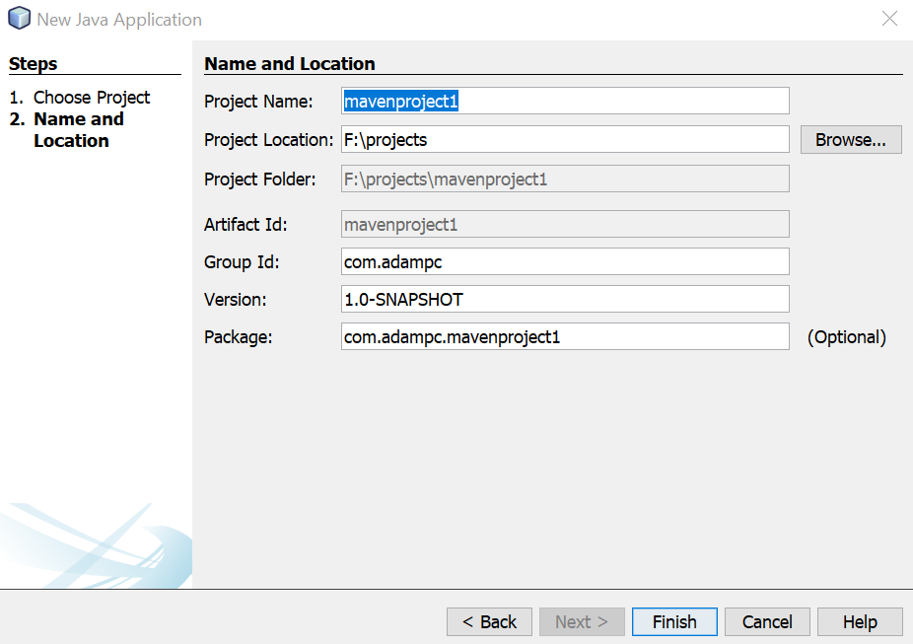
Task: Click the NetBeans cube icon in title bar
Action: (x=18, y=18)
